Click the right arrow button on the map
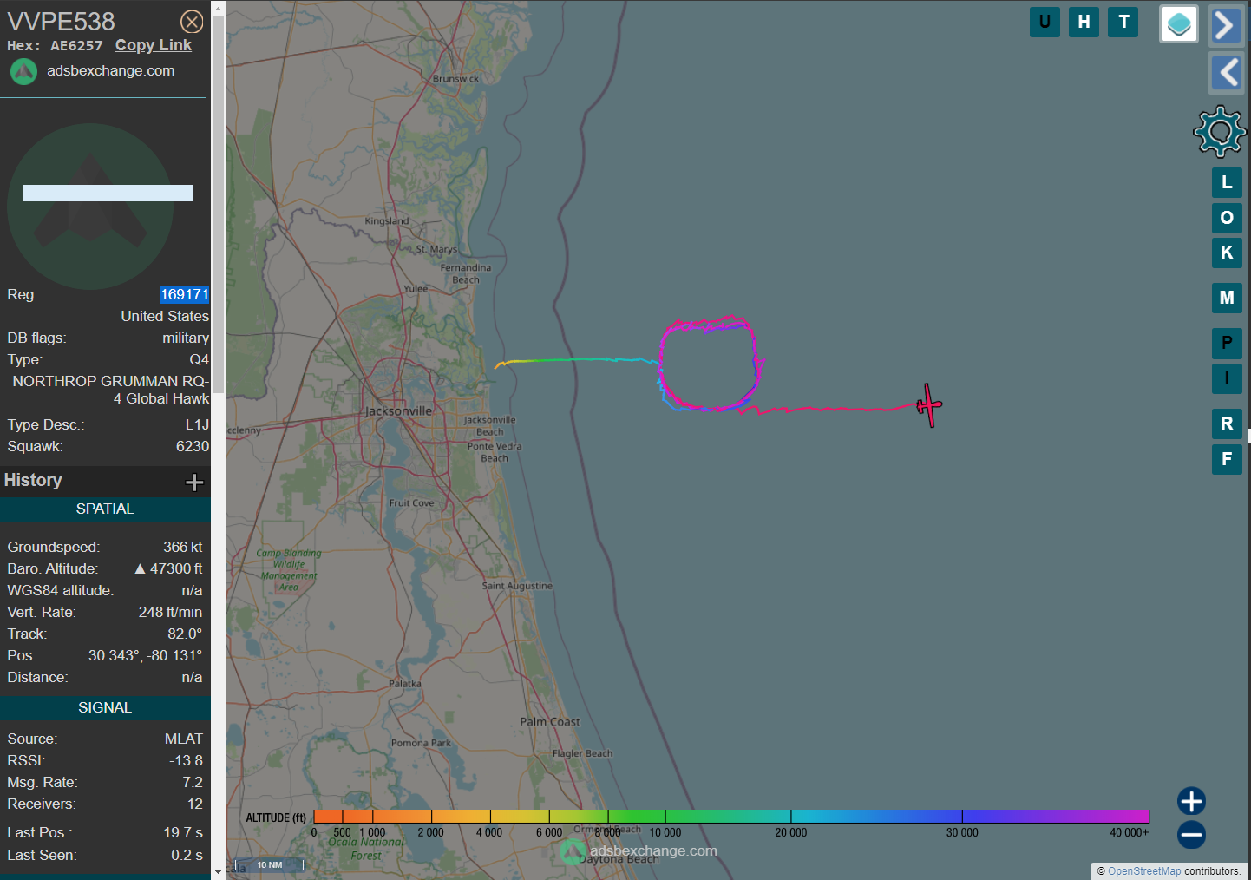Viewport: 1251px width, 880px height. pos(1226,25)
